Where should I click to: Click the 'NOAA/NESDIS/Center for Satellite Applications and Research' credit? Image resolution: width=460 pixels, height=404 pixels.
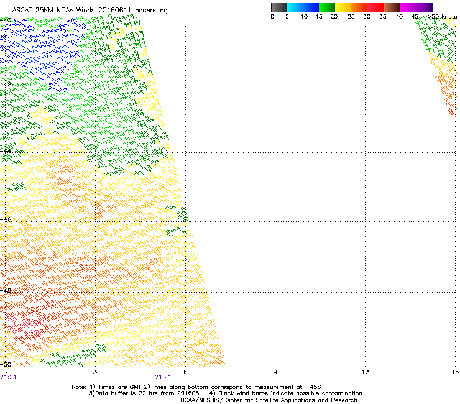coord(269,400)
